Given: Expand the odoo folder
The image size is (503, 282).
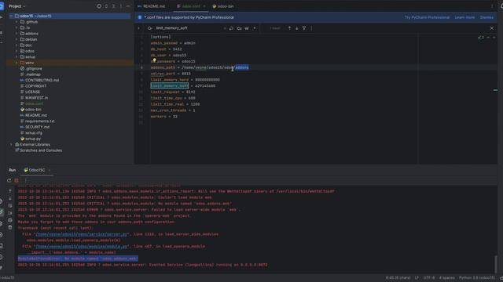Looking at the screenshot, I should [x=17, y=51].
